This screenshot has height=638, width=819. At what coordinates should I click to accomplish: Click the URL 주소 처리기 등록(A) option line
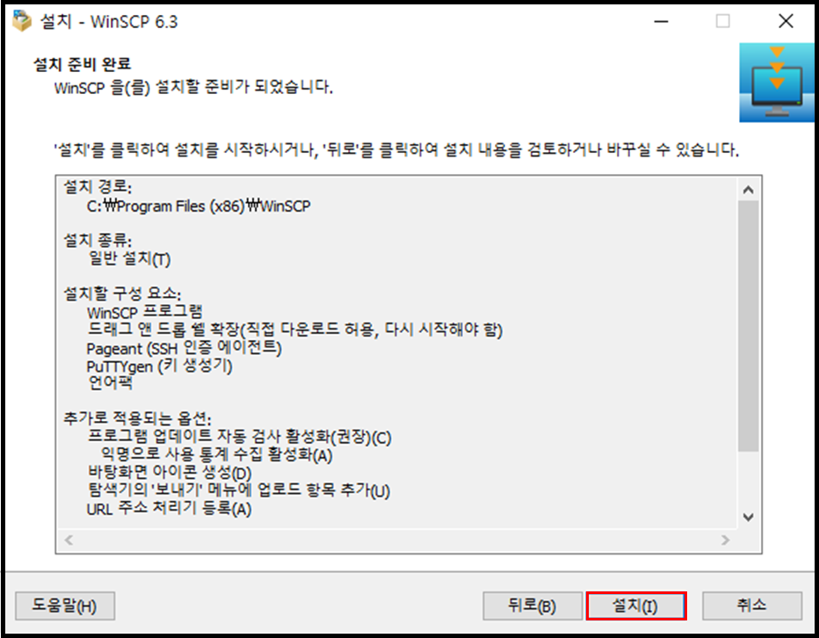tap(169, 509)
